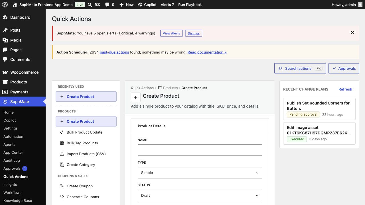
Task: Open Audit Log in the sidebar
Action: [12, 160]
